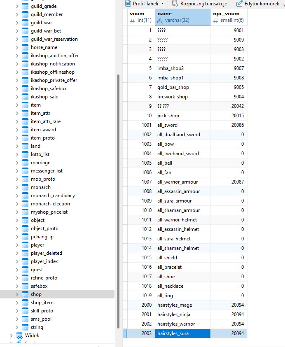Select cell pick_shop
285x347 pixels.
tap(183, 116)
